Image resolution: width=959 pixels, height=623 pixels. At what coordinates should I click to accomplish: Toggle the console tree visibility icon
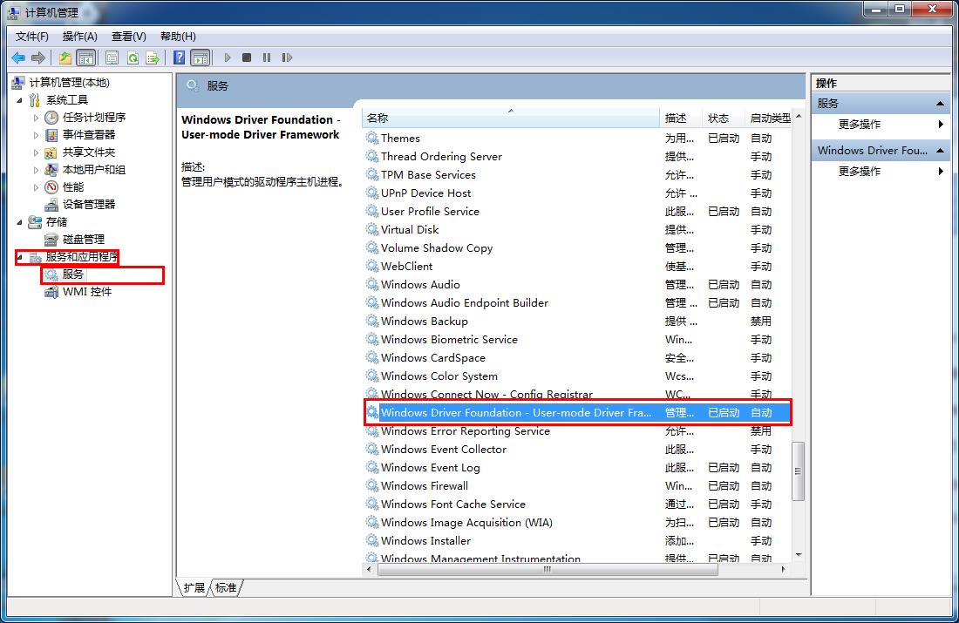(86, 58)
